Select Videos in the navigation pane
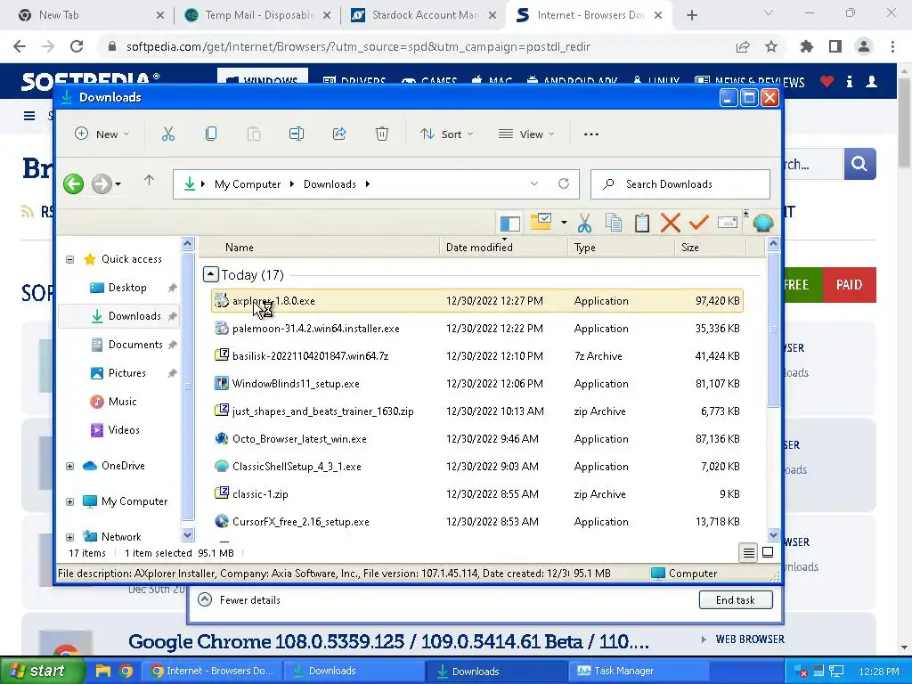 coord(115,430)
